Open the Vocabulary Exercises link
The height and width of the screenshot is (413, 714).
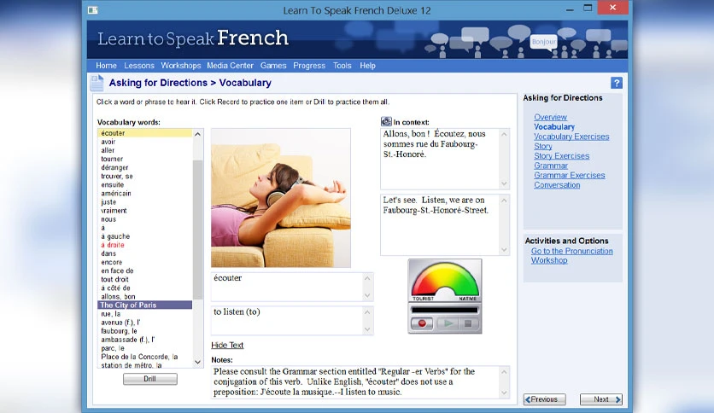point(571,137)
